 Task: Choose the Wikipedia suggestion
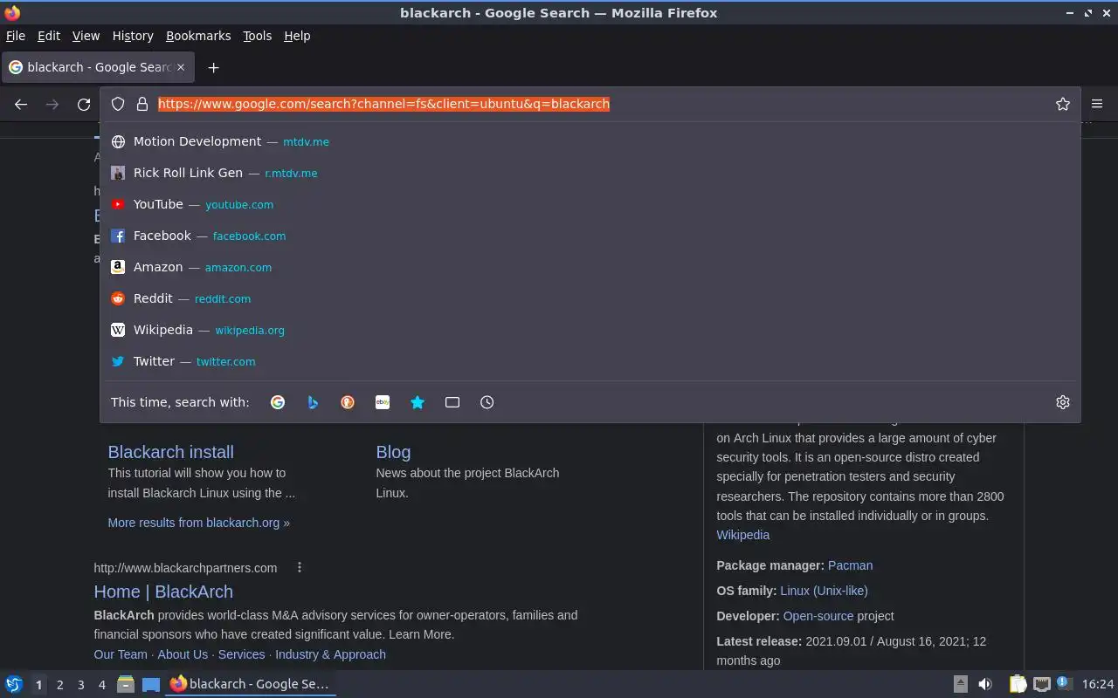tap(590, 330)
